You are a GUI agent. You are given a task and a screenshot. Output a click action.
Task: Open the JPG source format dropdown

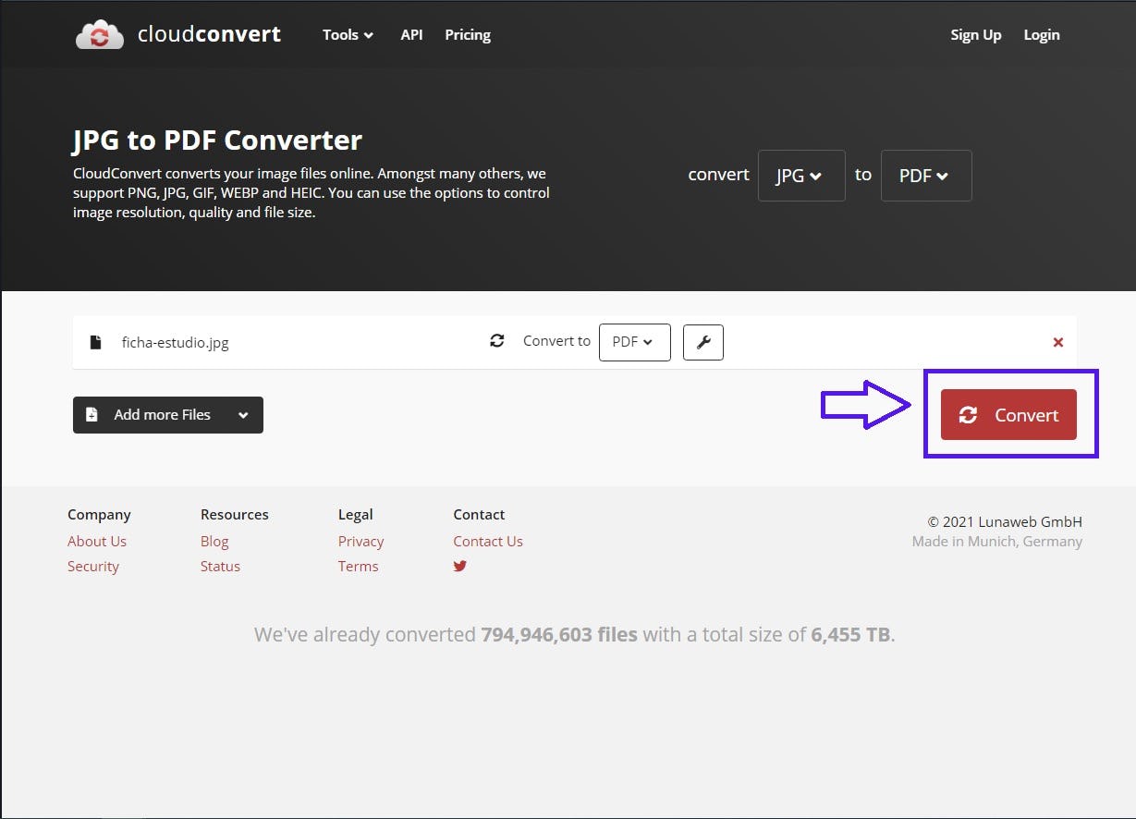(x=801, y=176)
